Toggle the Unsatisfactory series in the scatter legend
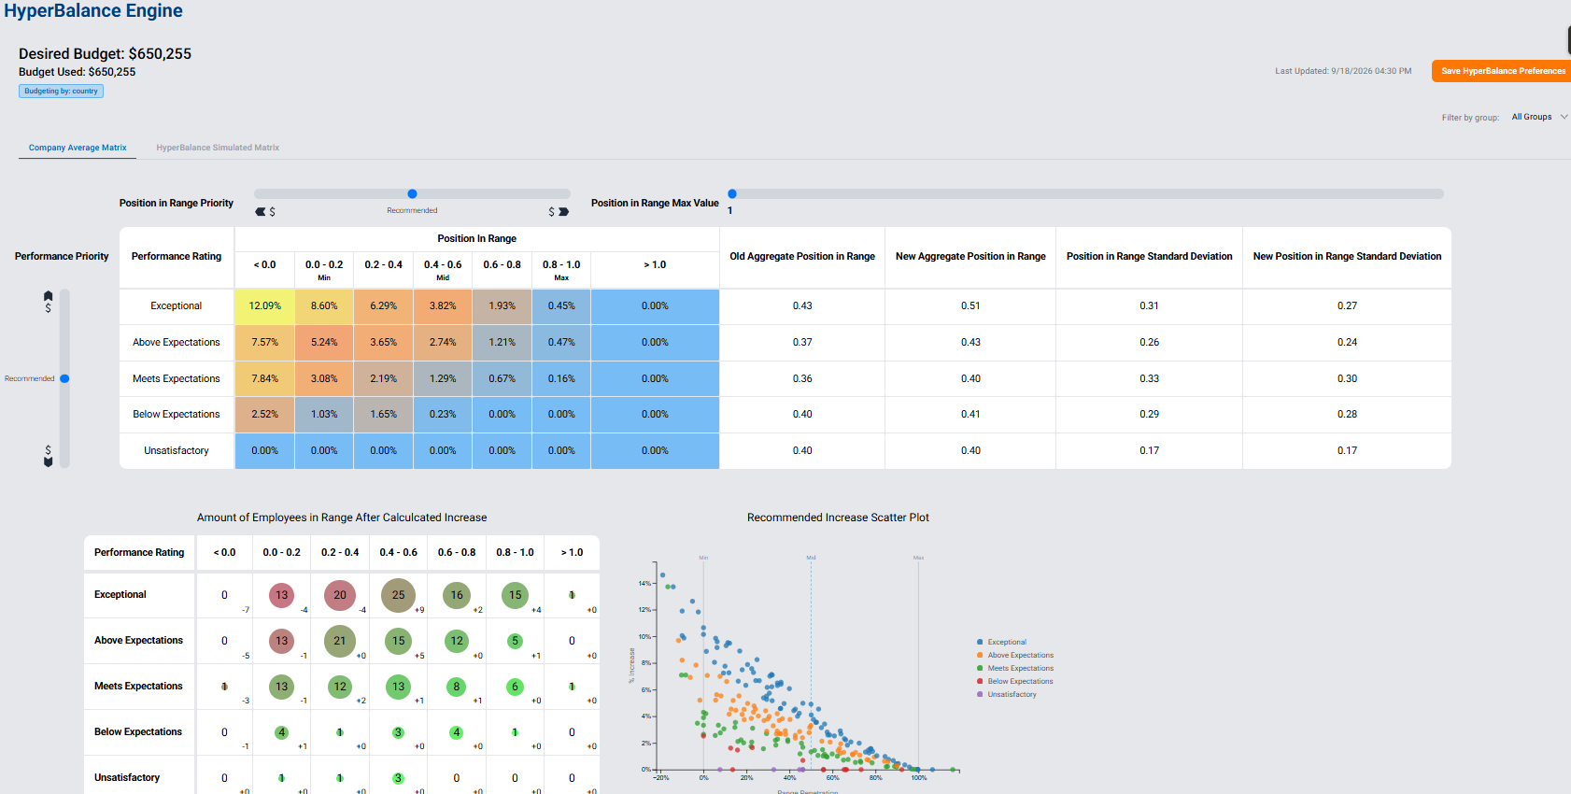The height and width of the screenshot is (794, 1571). coord(1006,694)
